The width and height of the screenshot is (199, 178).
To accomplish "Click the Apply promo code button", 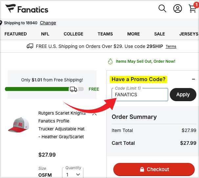I will click(x=183, y=95).
